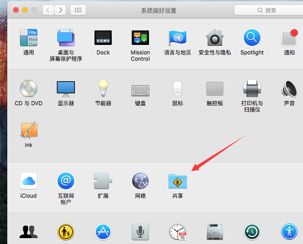Open the Dock preferences pane
Image resolution: width=303 pixels, height=244 pixels.
tap(103, 38)
